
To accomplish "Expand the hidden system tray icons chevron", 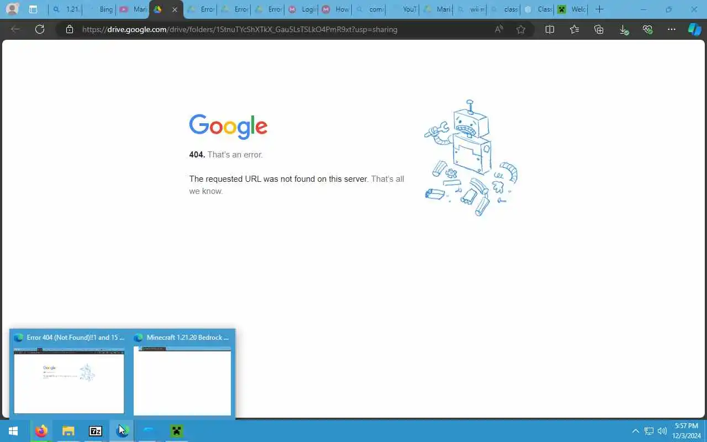I will [635, 431].
